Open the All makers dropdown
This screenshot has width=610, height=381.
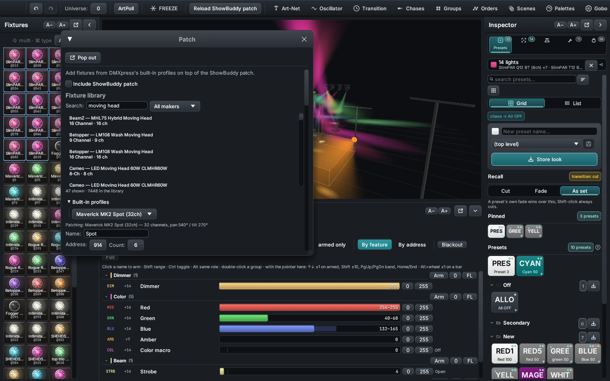[175, 106]
